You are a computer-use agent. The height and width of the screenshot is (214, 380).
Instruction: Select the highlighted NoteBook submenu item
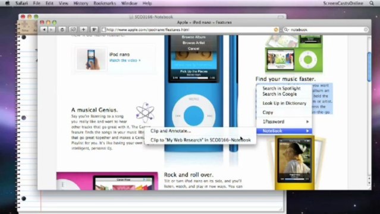284,131
